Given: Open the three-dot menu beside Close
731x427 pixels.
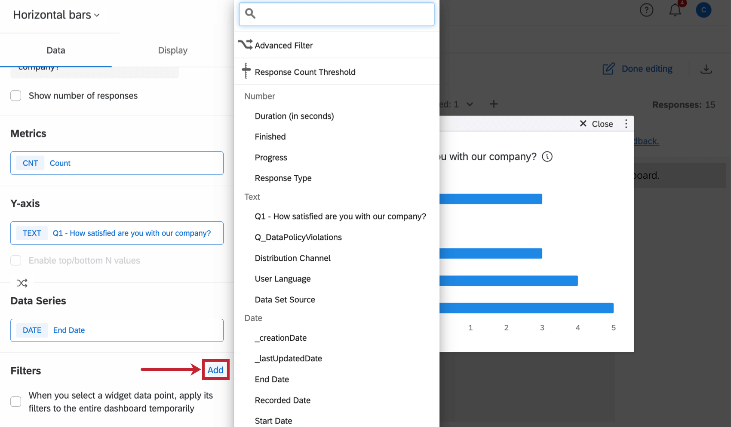Looking at the screenshot, I should (626, 124).
